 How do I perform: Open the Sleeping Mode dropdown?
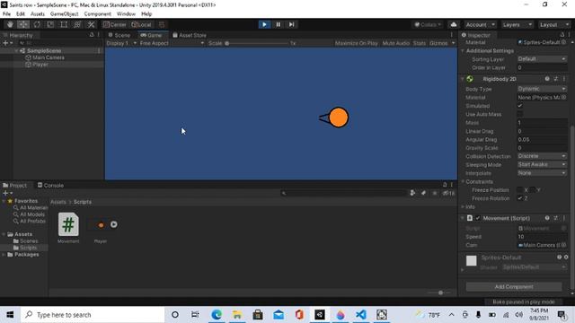tap(542, 165)
